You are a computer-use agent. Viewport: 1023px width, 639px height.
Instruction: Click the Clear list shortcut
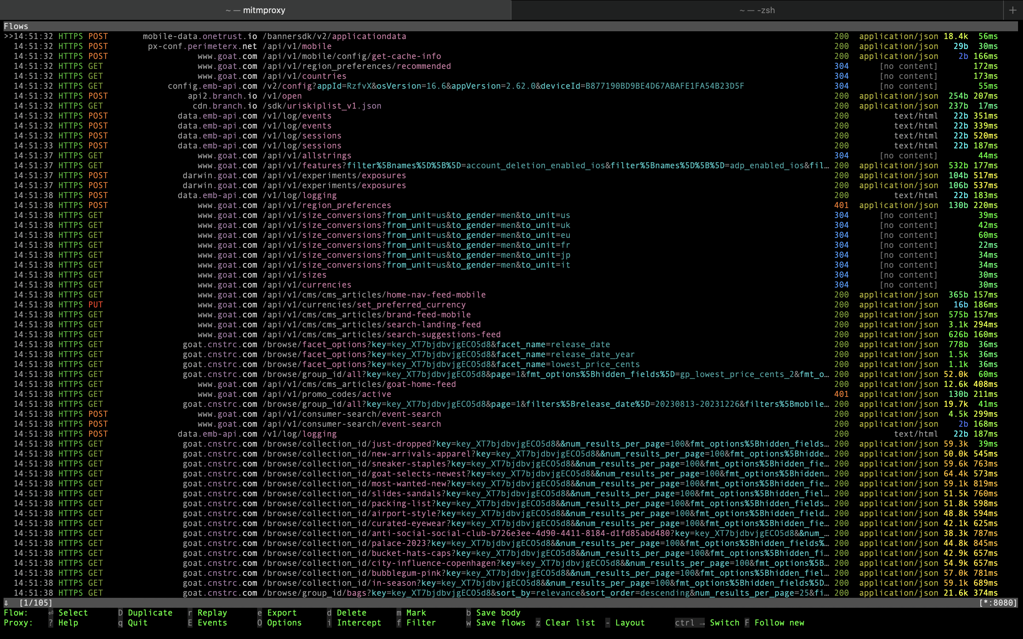pyautogui.click(x=565, y=623)
